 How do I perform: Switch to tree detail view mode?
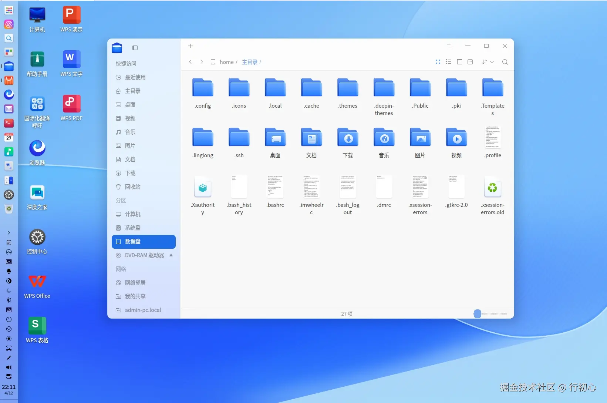click(x=459, y=62)
